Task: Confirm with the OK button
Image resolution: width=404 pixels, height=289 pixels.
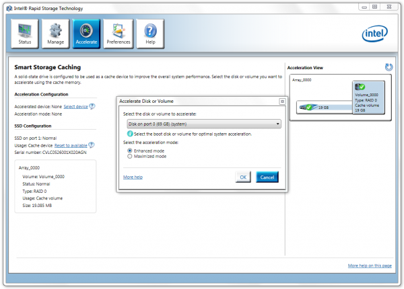Action: click(243, 177)
